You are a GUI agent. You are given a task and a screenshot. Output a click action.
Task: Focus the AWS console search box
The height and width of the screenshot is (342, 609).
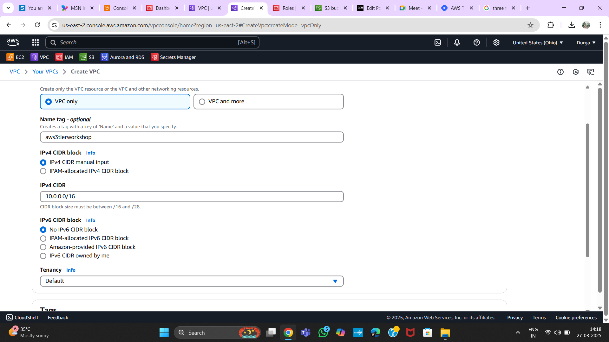pyautogui.click(x=152, y=42)
